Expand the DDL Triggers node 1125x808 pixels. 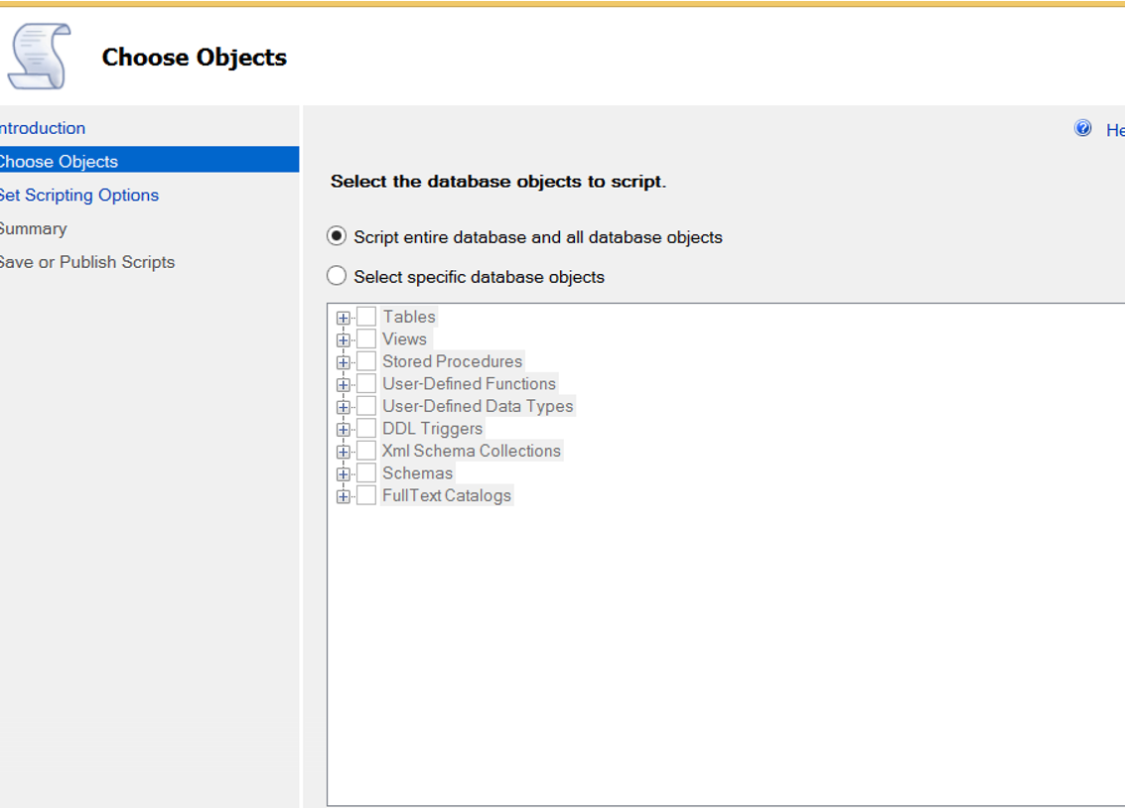point(343,430)
